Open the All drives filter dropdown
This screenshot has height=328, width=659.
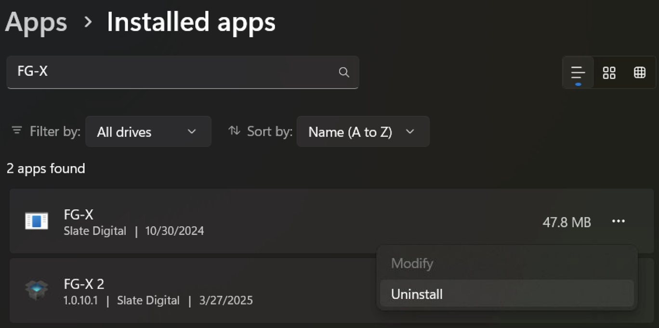pyautogui.click(x=148, y=131)
